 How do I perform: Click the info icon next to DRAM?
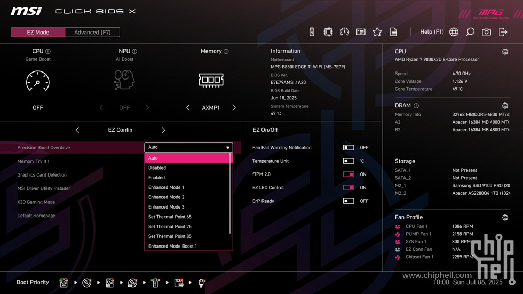click(416, 106)
